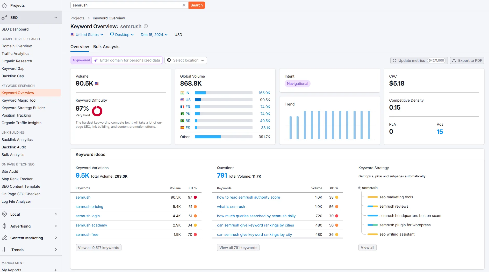Switch to the Bulk Analysis tab

click(x=106, y=47)
